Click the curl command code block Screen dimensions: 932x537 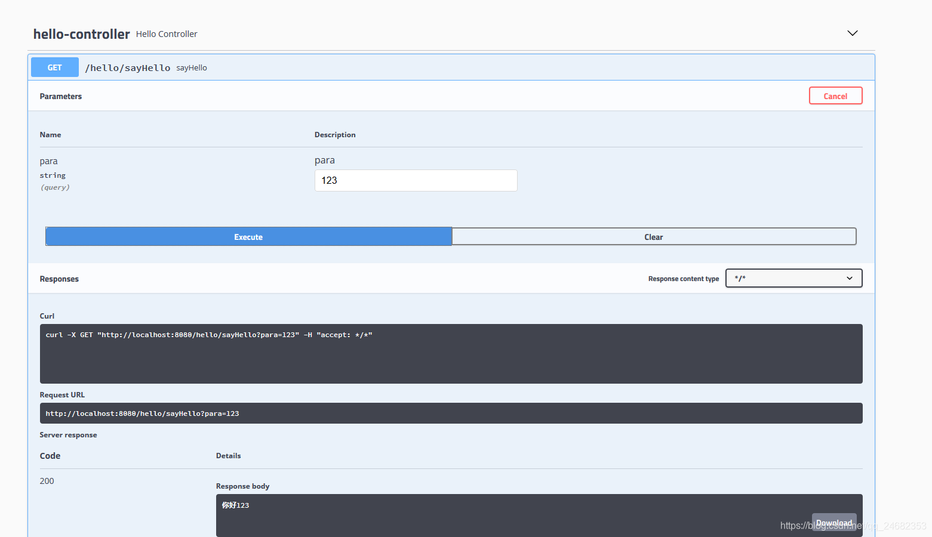tap(451, 354)
